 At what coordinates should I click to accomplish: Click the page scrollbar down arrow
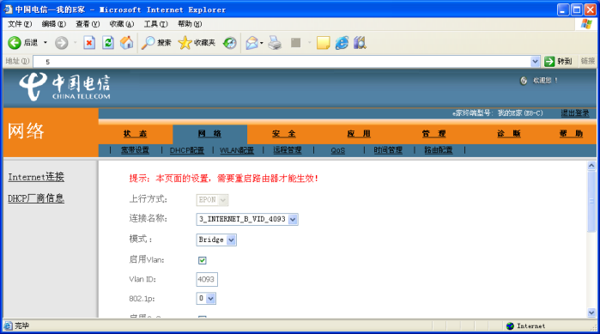(x=591, y=313)
